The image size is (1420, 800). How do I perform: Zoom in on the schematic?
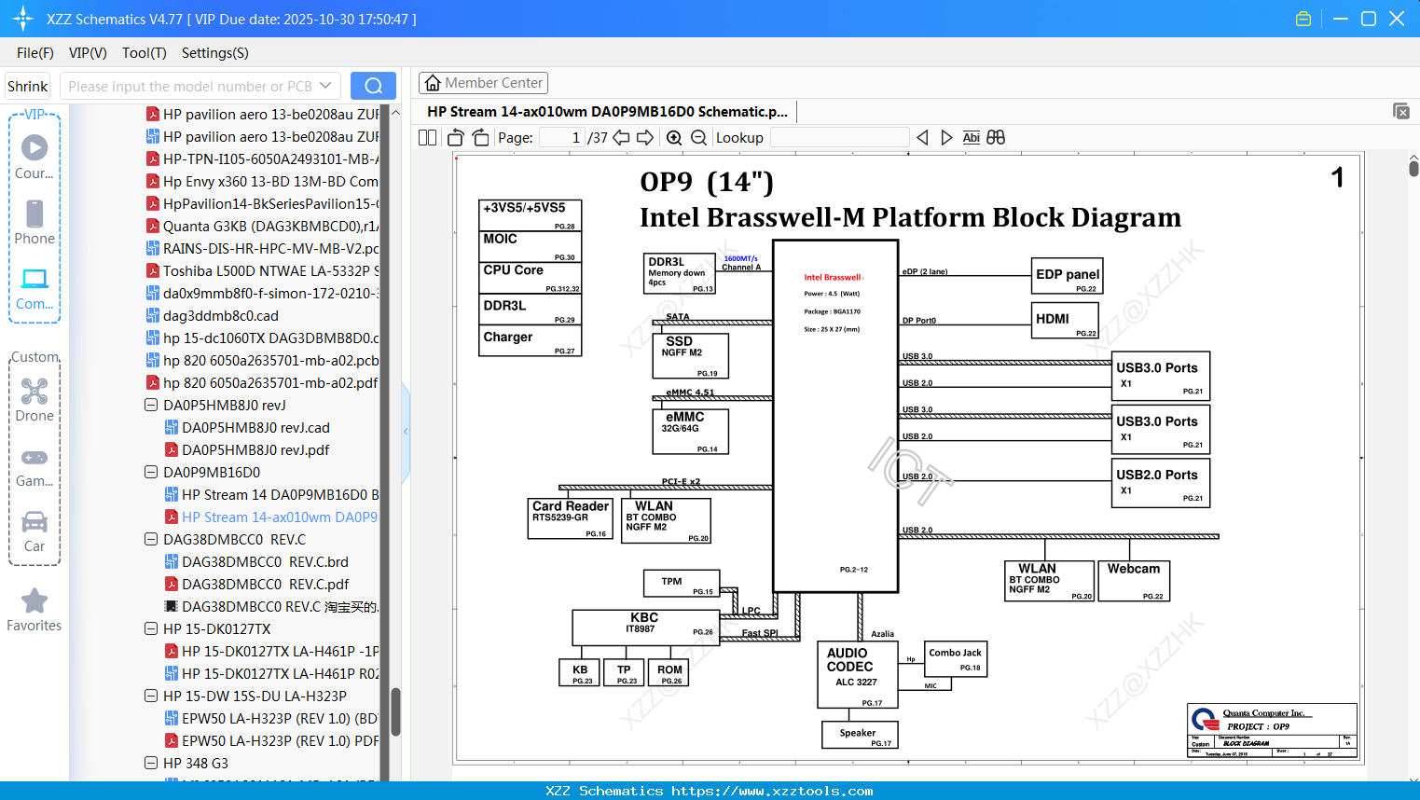click(x=674, y=137)
